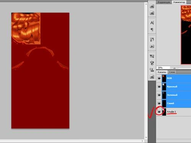Open the Brush panel icon
191x143 pixels.
tap(152, 63)
